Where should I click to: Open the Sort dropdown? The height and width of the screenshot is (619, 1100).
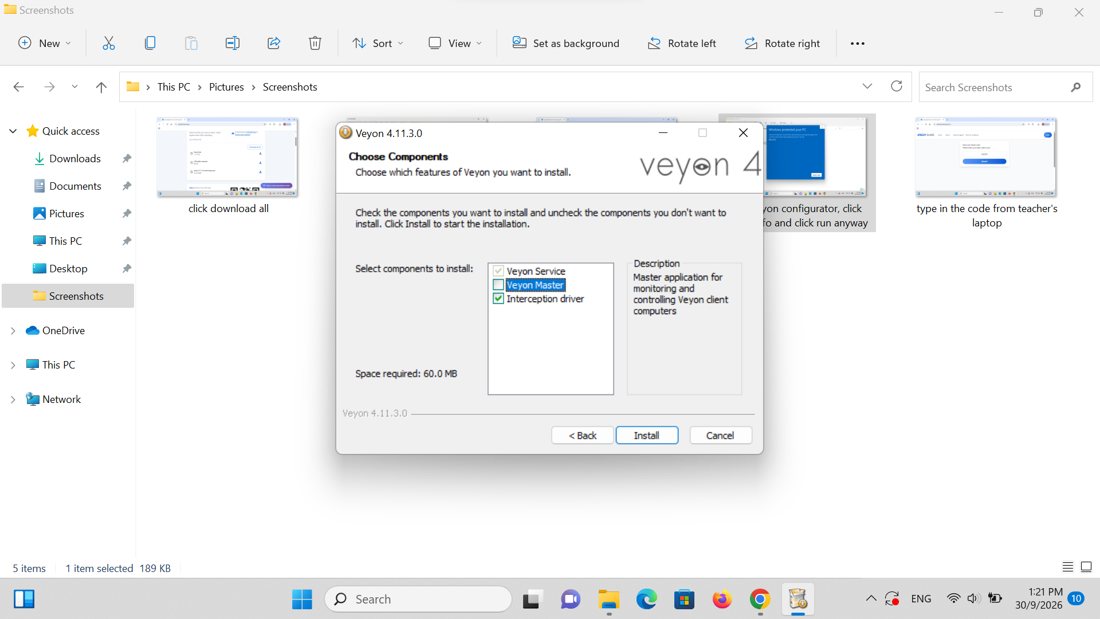point(378,44)
